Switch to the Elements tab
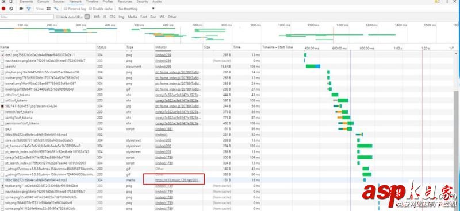460x211 pixels. pos(26,2)
